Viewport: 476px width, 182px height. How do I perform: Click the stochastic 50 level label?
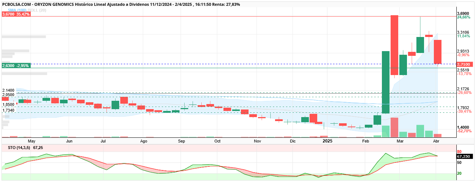[459, 162]
